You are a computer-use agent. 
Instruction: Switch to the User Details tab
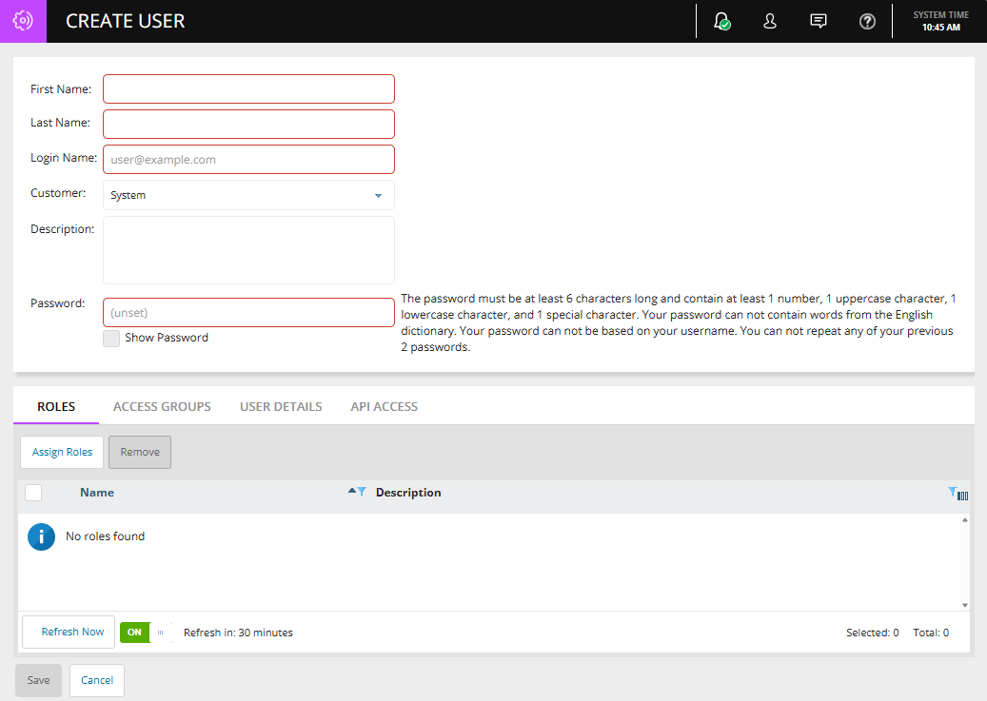281,406
